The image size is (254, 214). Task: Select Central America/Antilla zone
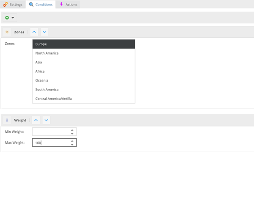coord(83,99)
